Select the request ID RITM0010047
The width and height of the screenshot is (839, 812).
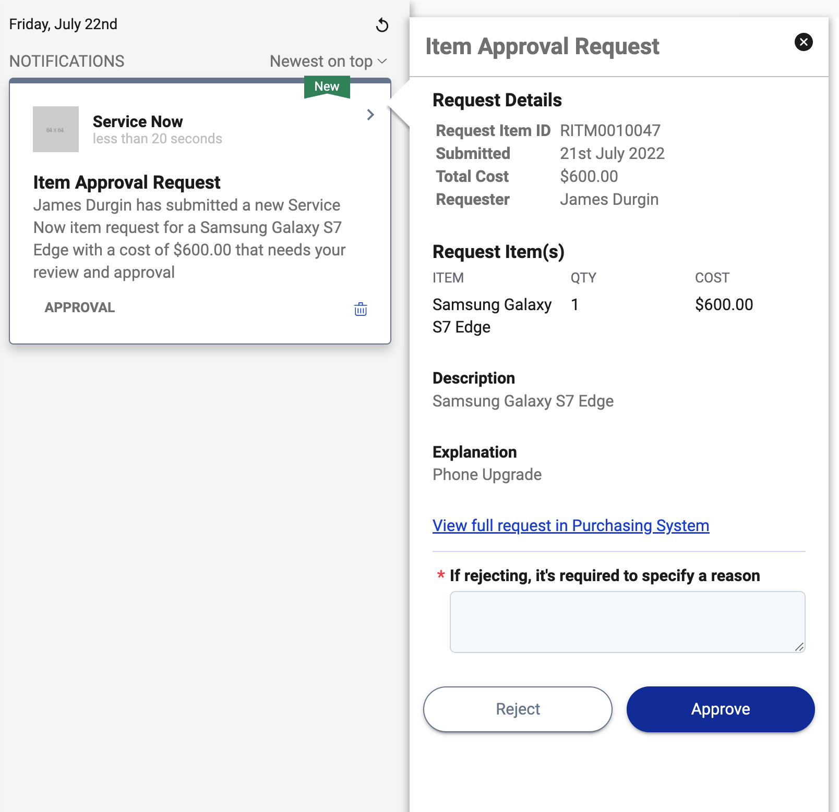point(610,130)
